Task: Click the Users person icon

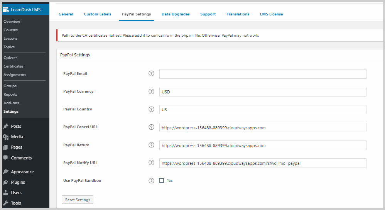Action: click(6, 193)
